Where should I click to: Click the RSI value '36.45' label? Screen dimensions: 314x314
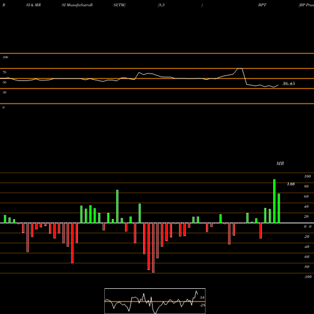tap(289, 84)
